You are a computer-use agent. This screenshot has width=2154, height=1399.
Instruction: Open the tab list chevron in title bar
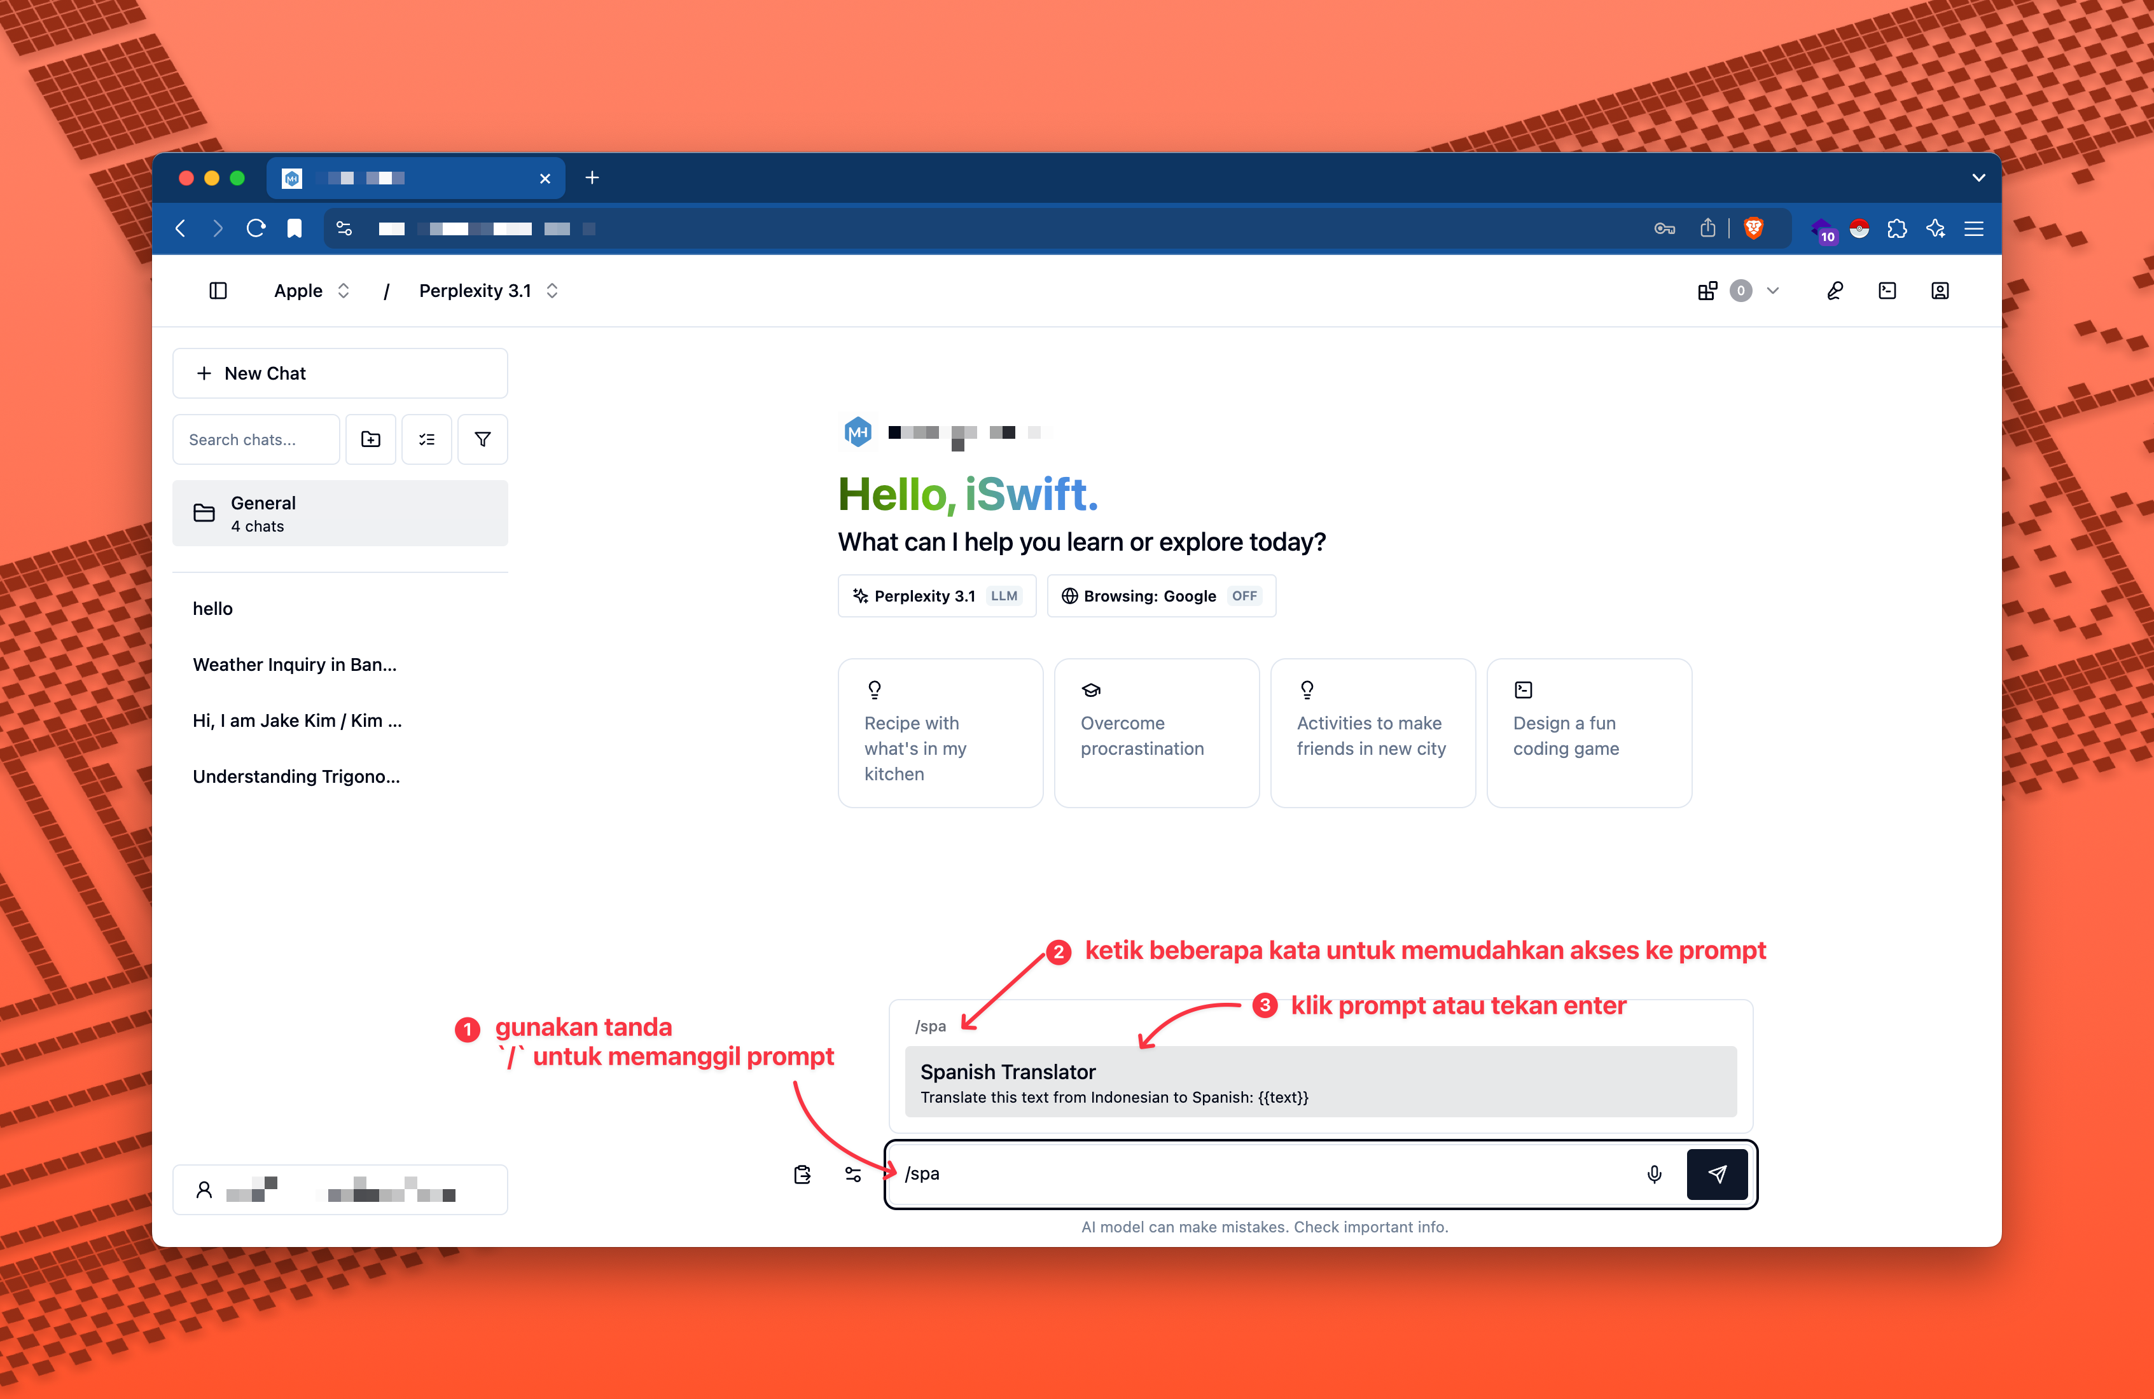coord(1978,177)
